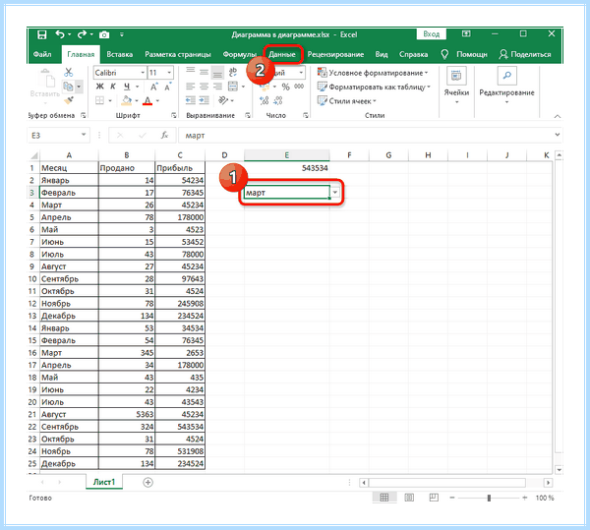Zoom in with the plus button
590x530 pixels.
524,498
